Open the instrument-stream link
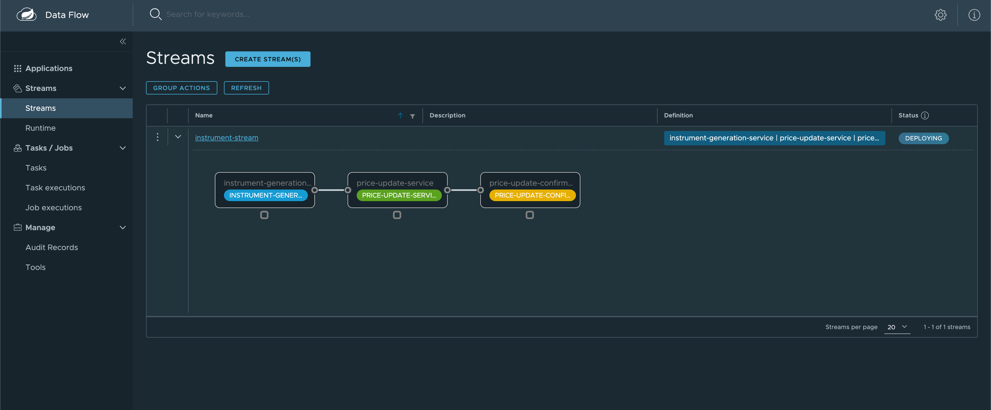 click(226, 137)
